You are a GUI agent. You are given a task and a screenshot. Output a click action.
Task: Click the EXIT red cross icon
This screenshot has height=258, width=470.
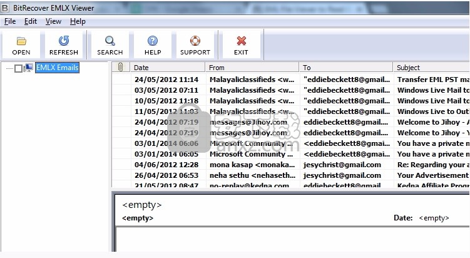pos(242,41)
